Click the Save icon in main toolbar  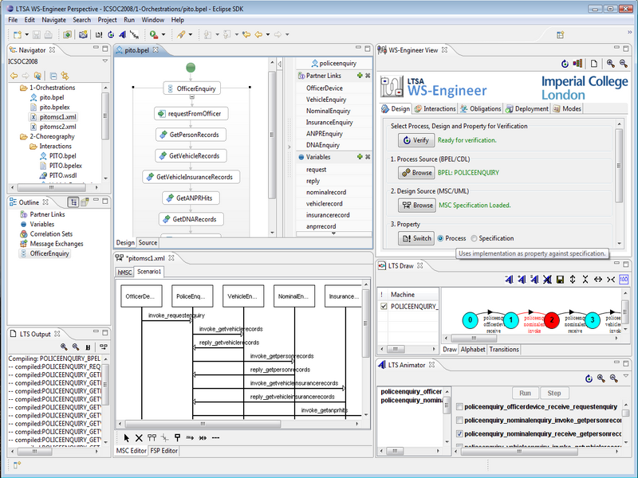coord(37,34)
